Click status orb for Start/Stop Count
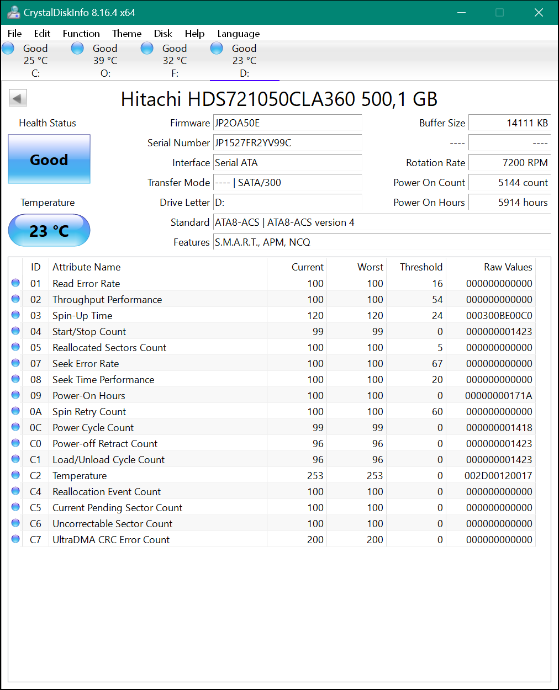 [15, 331]
